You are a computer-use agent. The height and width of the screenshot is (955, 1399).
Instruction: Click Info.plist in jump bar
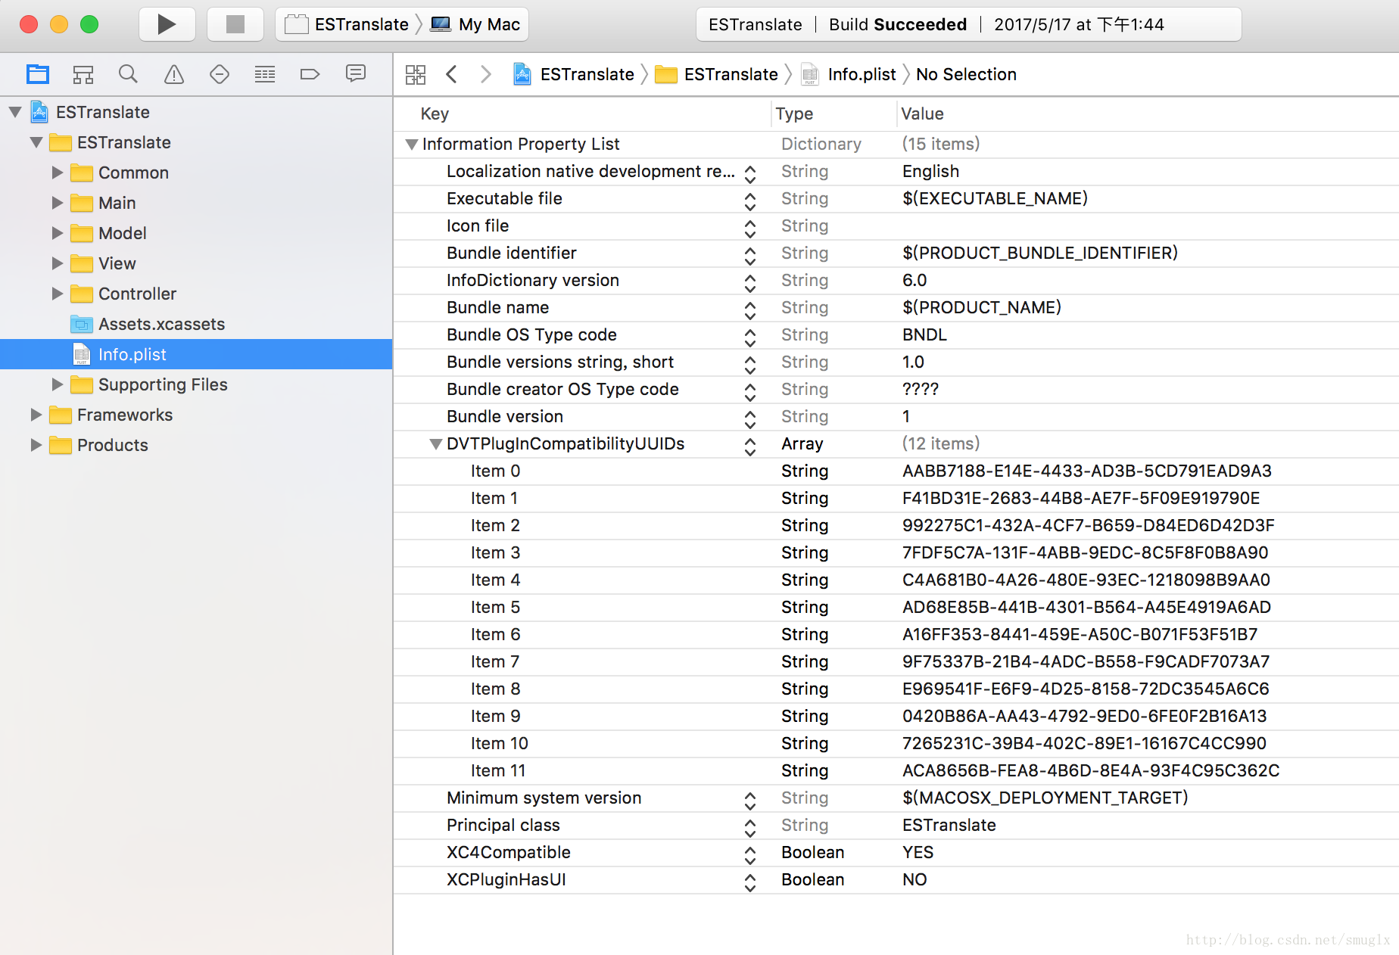pos(849,74)
